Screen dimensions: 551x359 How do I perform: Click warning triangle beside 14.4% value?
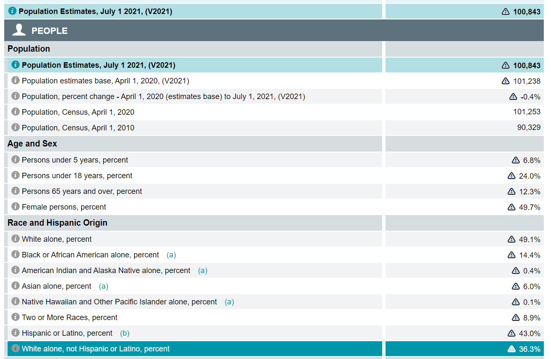(x=512, y=255)
